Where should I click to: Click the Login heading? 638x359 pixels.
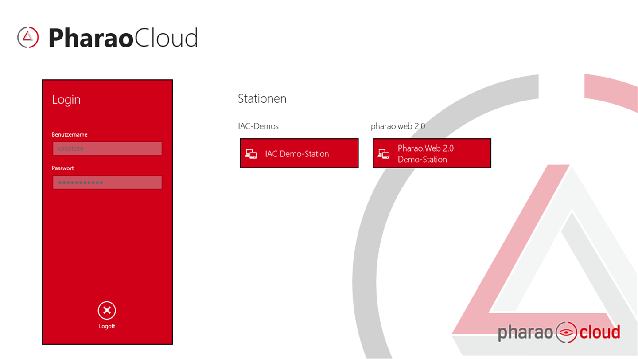tap(66, 100)
